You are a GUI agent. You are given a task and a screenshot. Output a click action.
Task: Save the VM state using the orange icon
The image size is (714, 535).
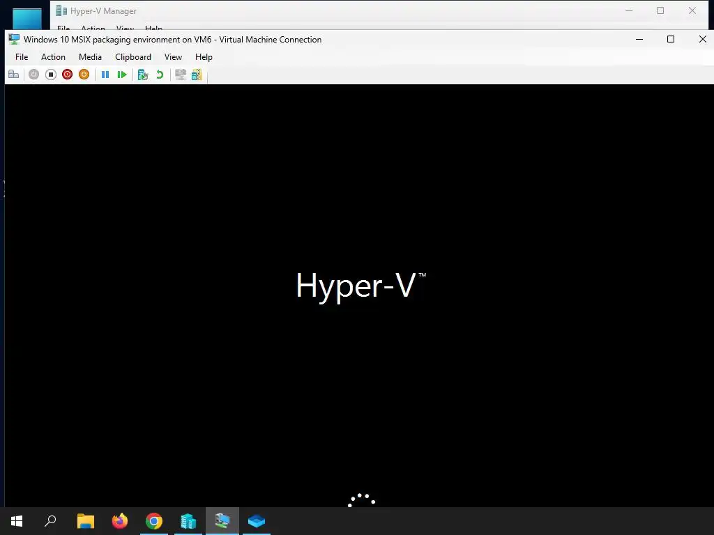pyautogui.click(x=84, y=74)
